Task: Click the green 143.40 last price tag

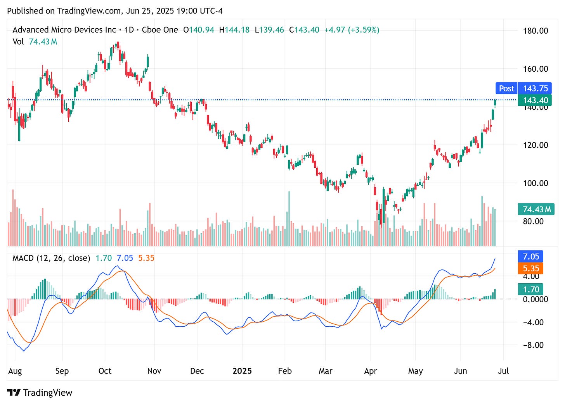Action: pos(535,100)
